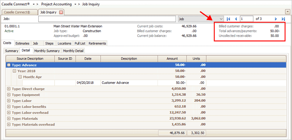
Task: Select the 04/20/2018 date cell
Action: [x=88, y=83]
